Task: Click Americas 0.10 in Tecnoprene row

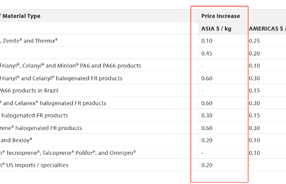Action: pyautogui.click(x=254, y=153)
